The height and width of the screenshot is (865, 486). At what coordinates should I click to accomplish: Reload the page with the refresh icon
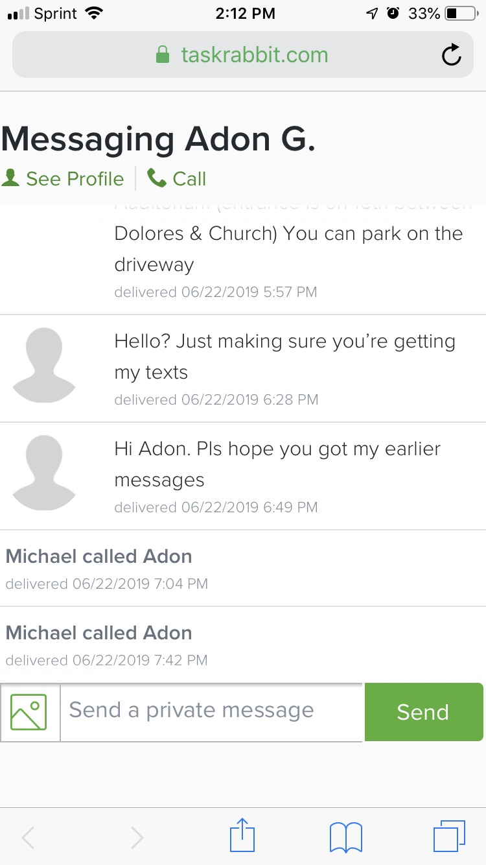point(451,55)
